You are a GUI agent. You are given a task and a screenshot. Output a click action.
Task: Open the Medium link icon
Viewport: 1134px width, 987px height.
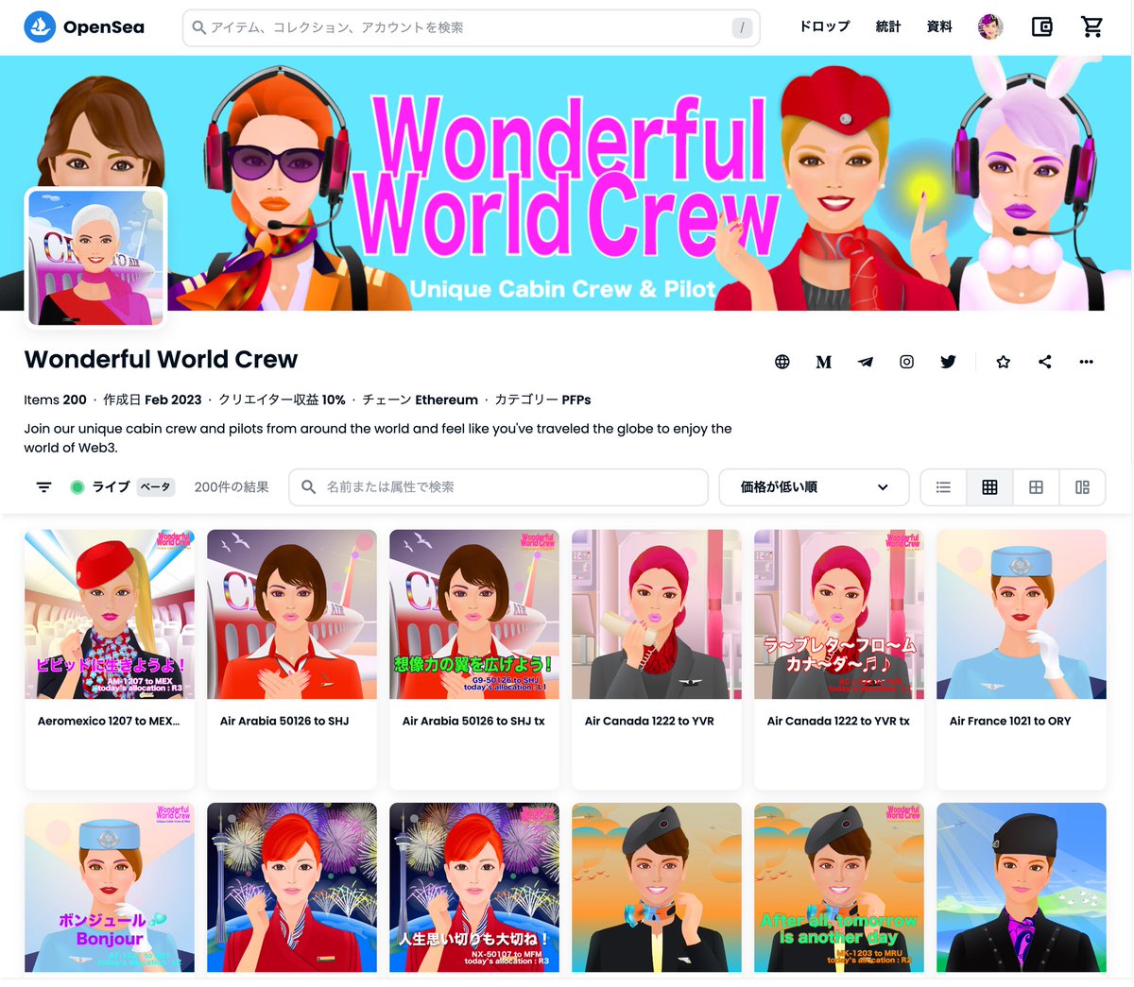click(824, 362)
